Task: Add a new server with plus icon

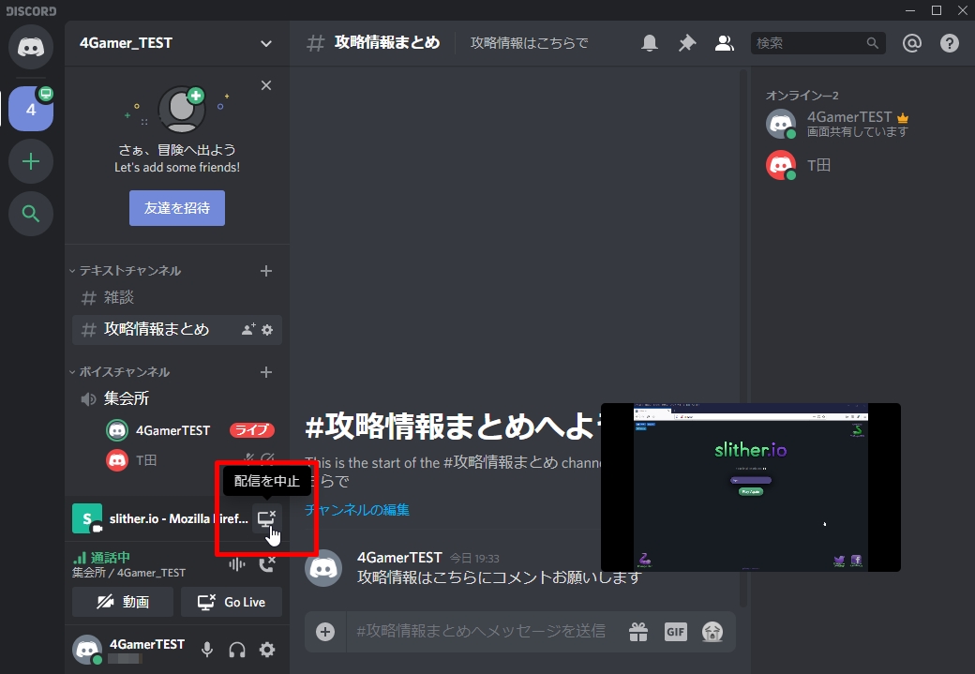Action: point(30,161)
